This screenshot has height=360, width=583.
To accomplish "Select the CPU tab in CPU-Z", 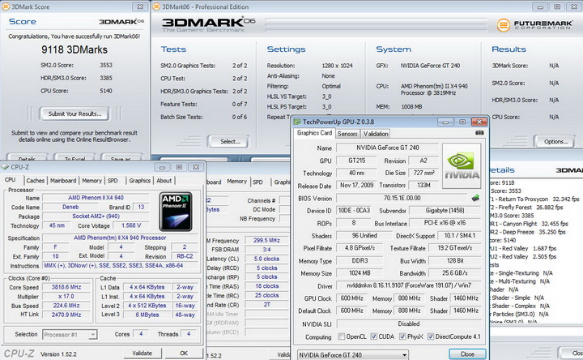I will point(11,180).
